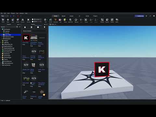Screen dimensions: 156x117
Task: Collapse the Workspace tree node
Action: (1, 29)
